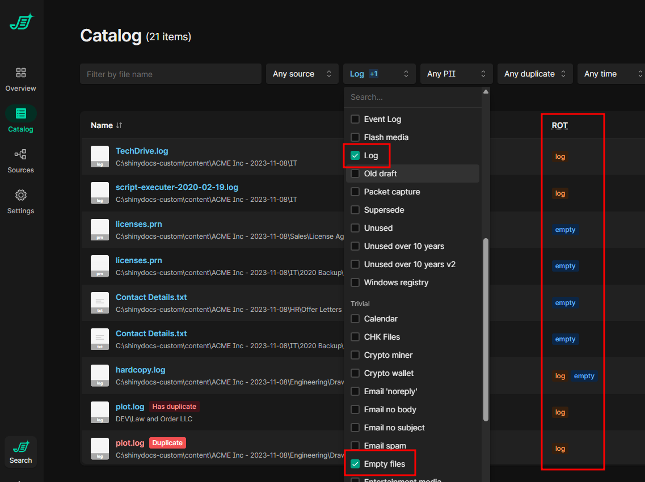645x482 pixels.
Task: Open the Any PII dropdown
Action: coord(456,74)
